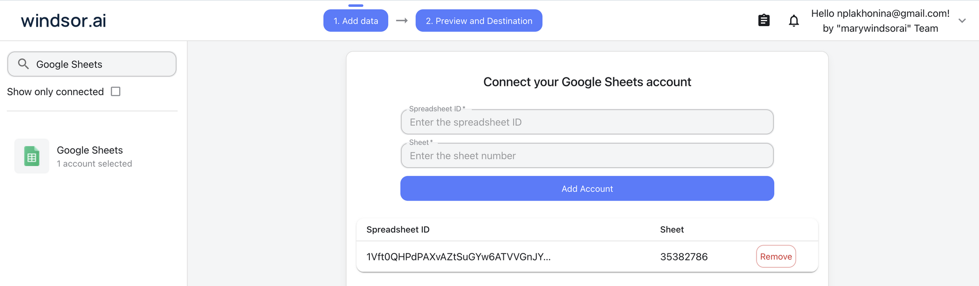Click the step progress indicator above Add data

pyautogui.click(x=356, y=6)
